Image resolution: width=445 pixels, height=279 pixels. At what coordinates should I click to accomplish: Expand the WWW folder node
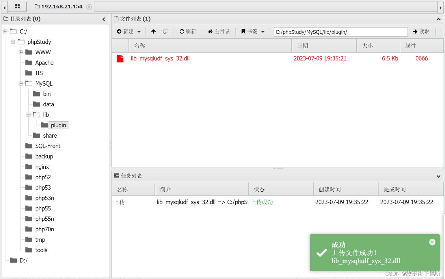[20, 52]
